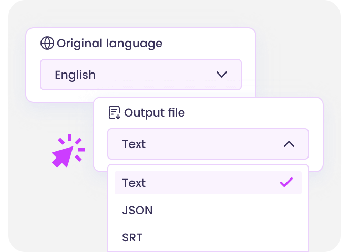Click empty space right of JSON option
The width and height of the screenshot is (349, 252).
tap(237, 211)
